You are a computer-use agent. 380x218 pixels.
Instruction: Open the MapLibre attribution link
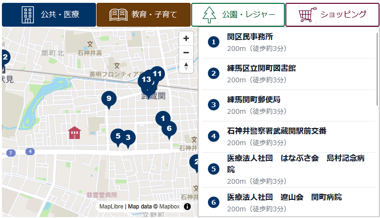[x=111, y=207]
